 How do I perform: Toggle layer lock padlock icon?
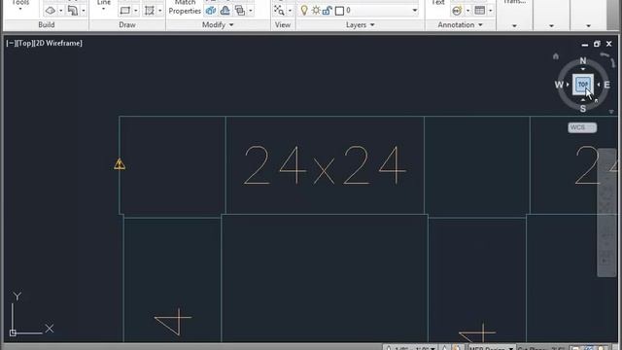coord(328,11)
